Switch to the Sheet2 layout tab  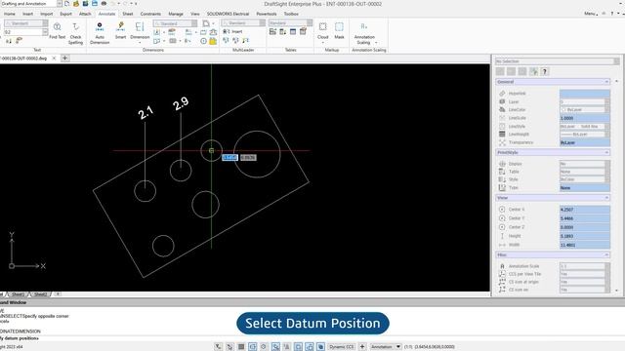click(x=40, y=294)
